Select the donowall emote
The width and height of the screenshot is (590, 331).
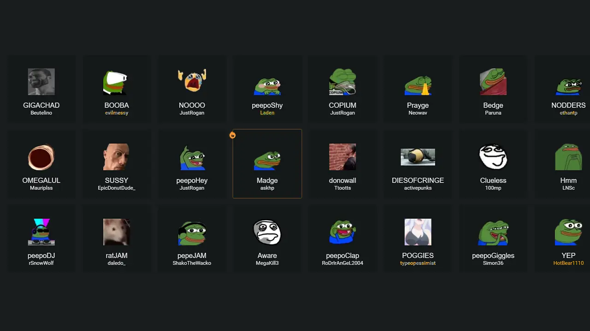(342, 165)
